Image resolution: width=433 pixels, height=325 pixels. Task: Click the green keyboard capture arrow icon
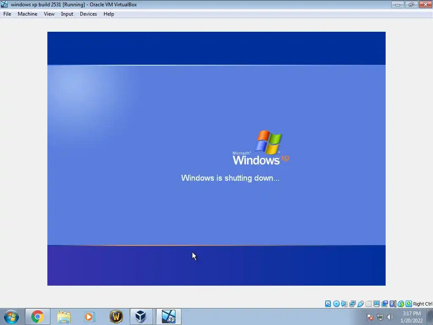pyautogui.click(x=409, y=304)
